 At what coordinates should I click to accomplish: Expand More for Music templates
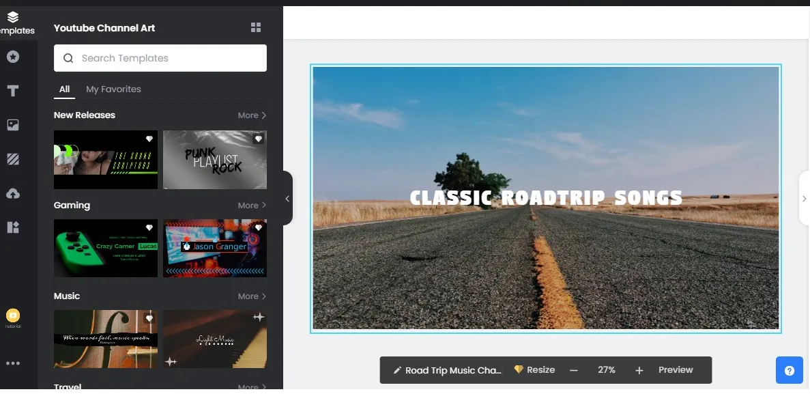point(252,296)
